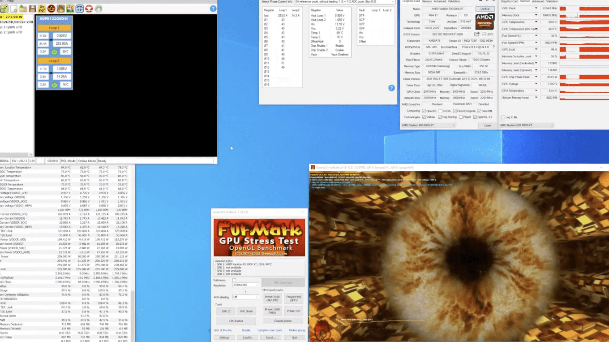Enable the Fullscreen checkbox in FurMark
Image resolution: width=609 pixels, height=342 pixels.
click(x=234, y=280)
